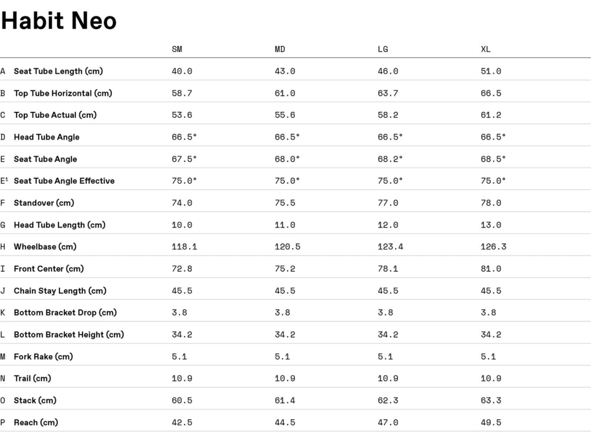Click the Top Tube Actual row label
This screenshot has width=591, height=443.
55,115
